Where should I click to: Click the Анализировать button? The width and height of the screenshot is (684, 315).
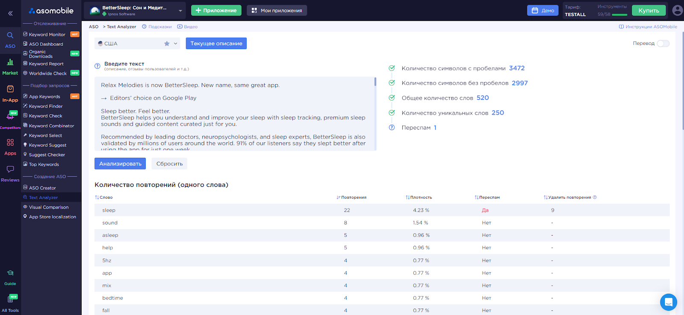coord(120,164)
